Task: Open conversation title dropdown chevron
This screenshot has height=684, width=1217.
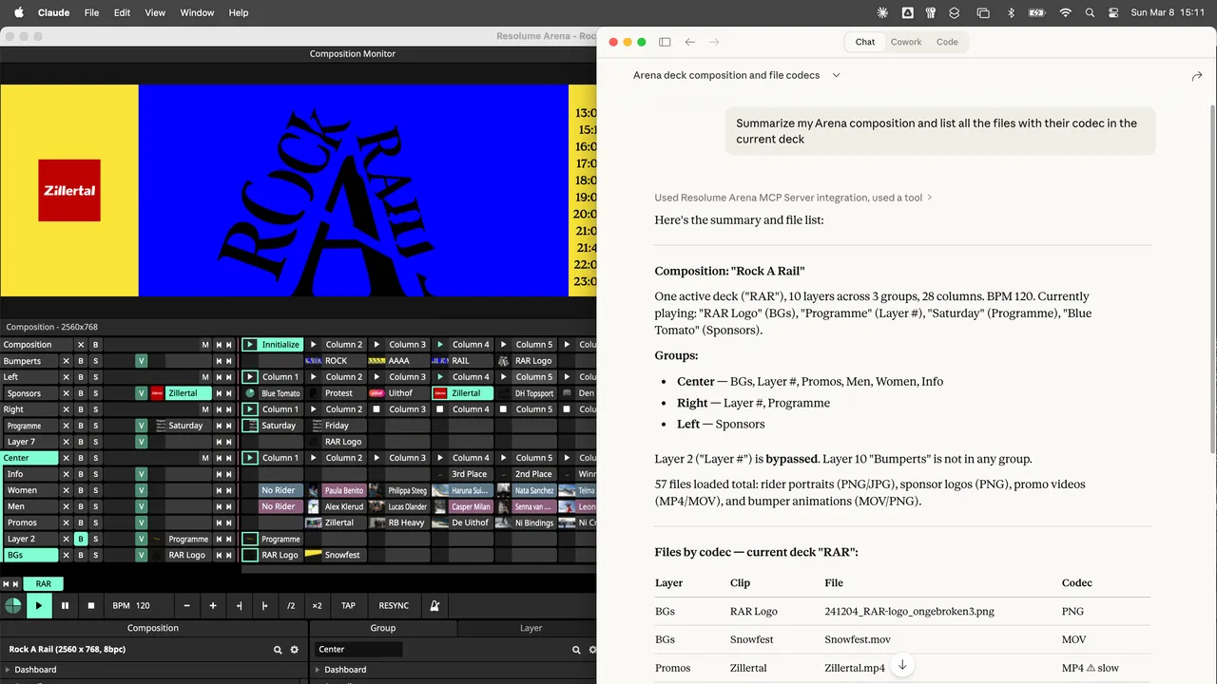Action: pos(836,75)
